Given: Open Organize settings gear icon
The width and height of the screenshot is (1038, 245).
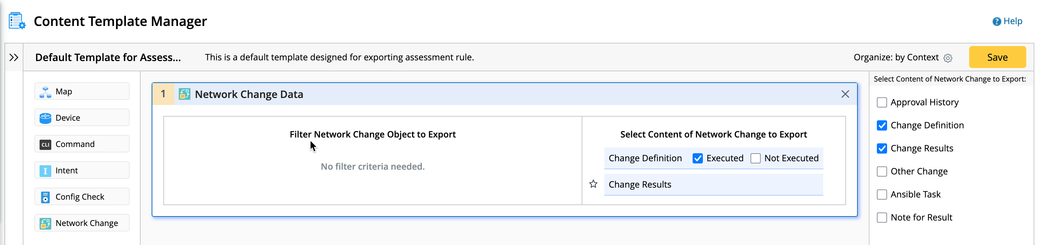Looking at the screenshot, I should pyautogui.click(x=948, y=58).
